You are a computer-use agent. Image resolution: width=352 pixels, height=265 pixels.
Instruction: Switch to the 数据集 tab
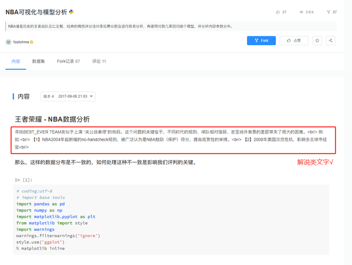coord(38,61)
